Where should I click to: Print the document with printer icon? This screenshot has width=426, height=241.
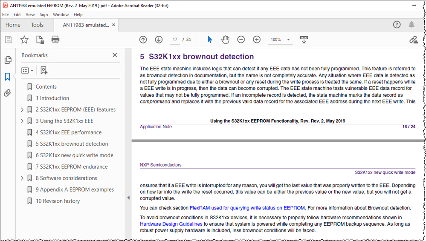tap(55, 40)
